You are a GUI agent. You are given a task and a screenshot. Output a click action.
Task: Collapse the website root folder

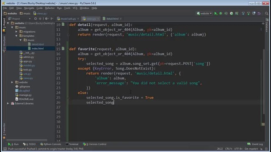click(x=8, y=23)
